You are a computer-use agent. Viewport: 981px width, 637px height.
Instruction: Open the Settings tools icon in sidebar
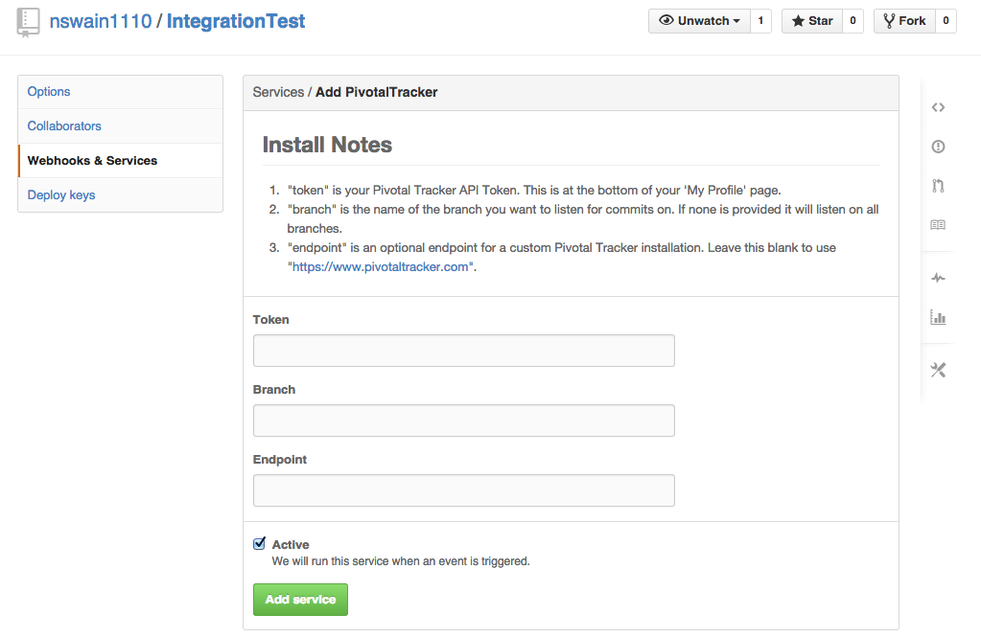(x=938, y=370)
